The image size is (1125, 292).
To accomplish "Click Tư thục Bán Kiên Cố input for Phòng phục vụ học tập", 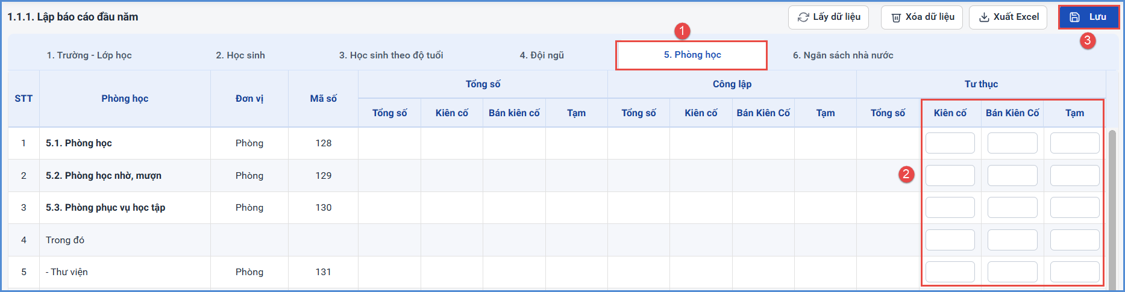I will click(1012, 208).
